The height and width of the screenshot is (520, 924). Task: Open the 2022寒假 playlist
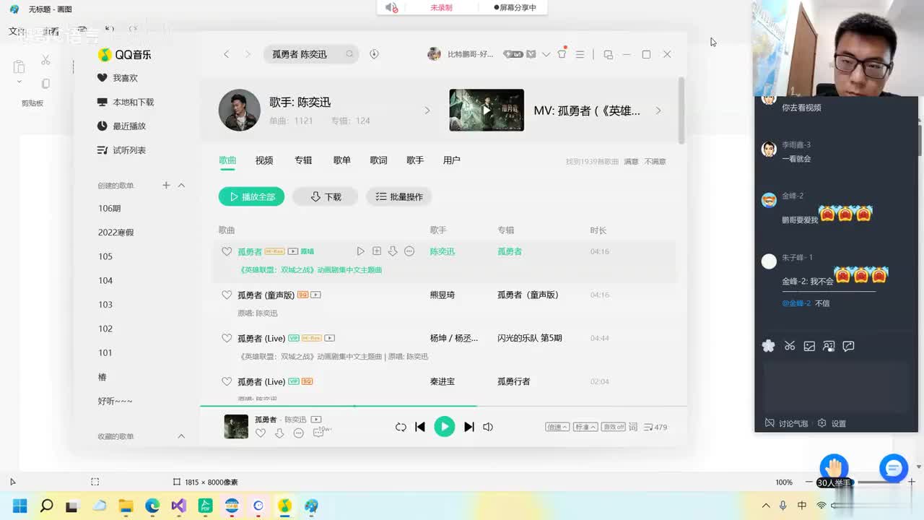[x=116, y=233]
